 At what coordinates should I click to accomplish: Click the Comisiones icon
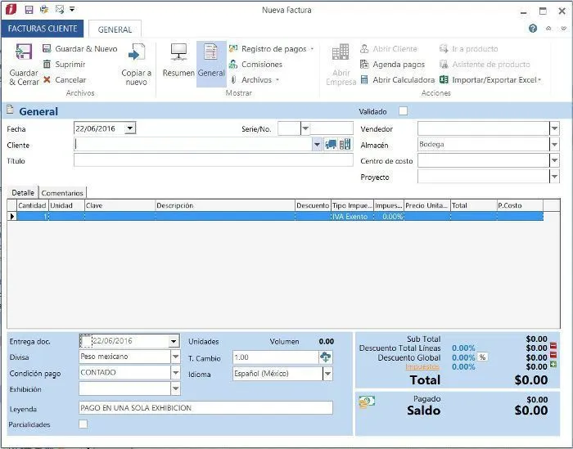(233, 65)
